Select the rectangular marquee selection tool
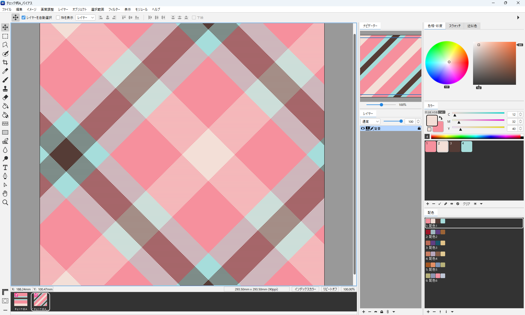The height and width of the screenshot is (315, 525). [x=5, y=36]
